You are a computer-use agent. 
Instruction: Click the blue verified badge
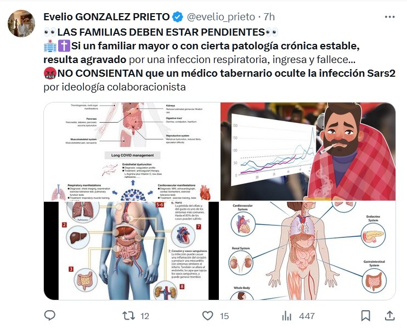[x=178, y=17]
